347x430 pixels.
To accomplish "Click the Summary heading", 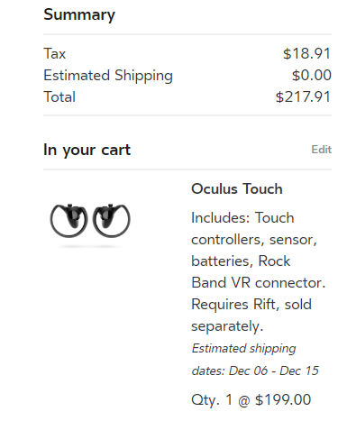I will (79, 14).
